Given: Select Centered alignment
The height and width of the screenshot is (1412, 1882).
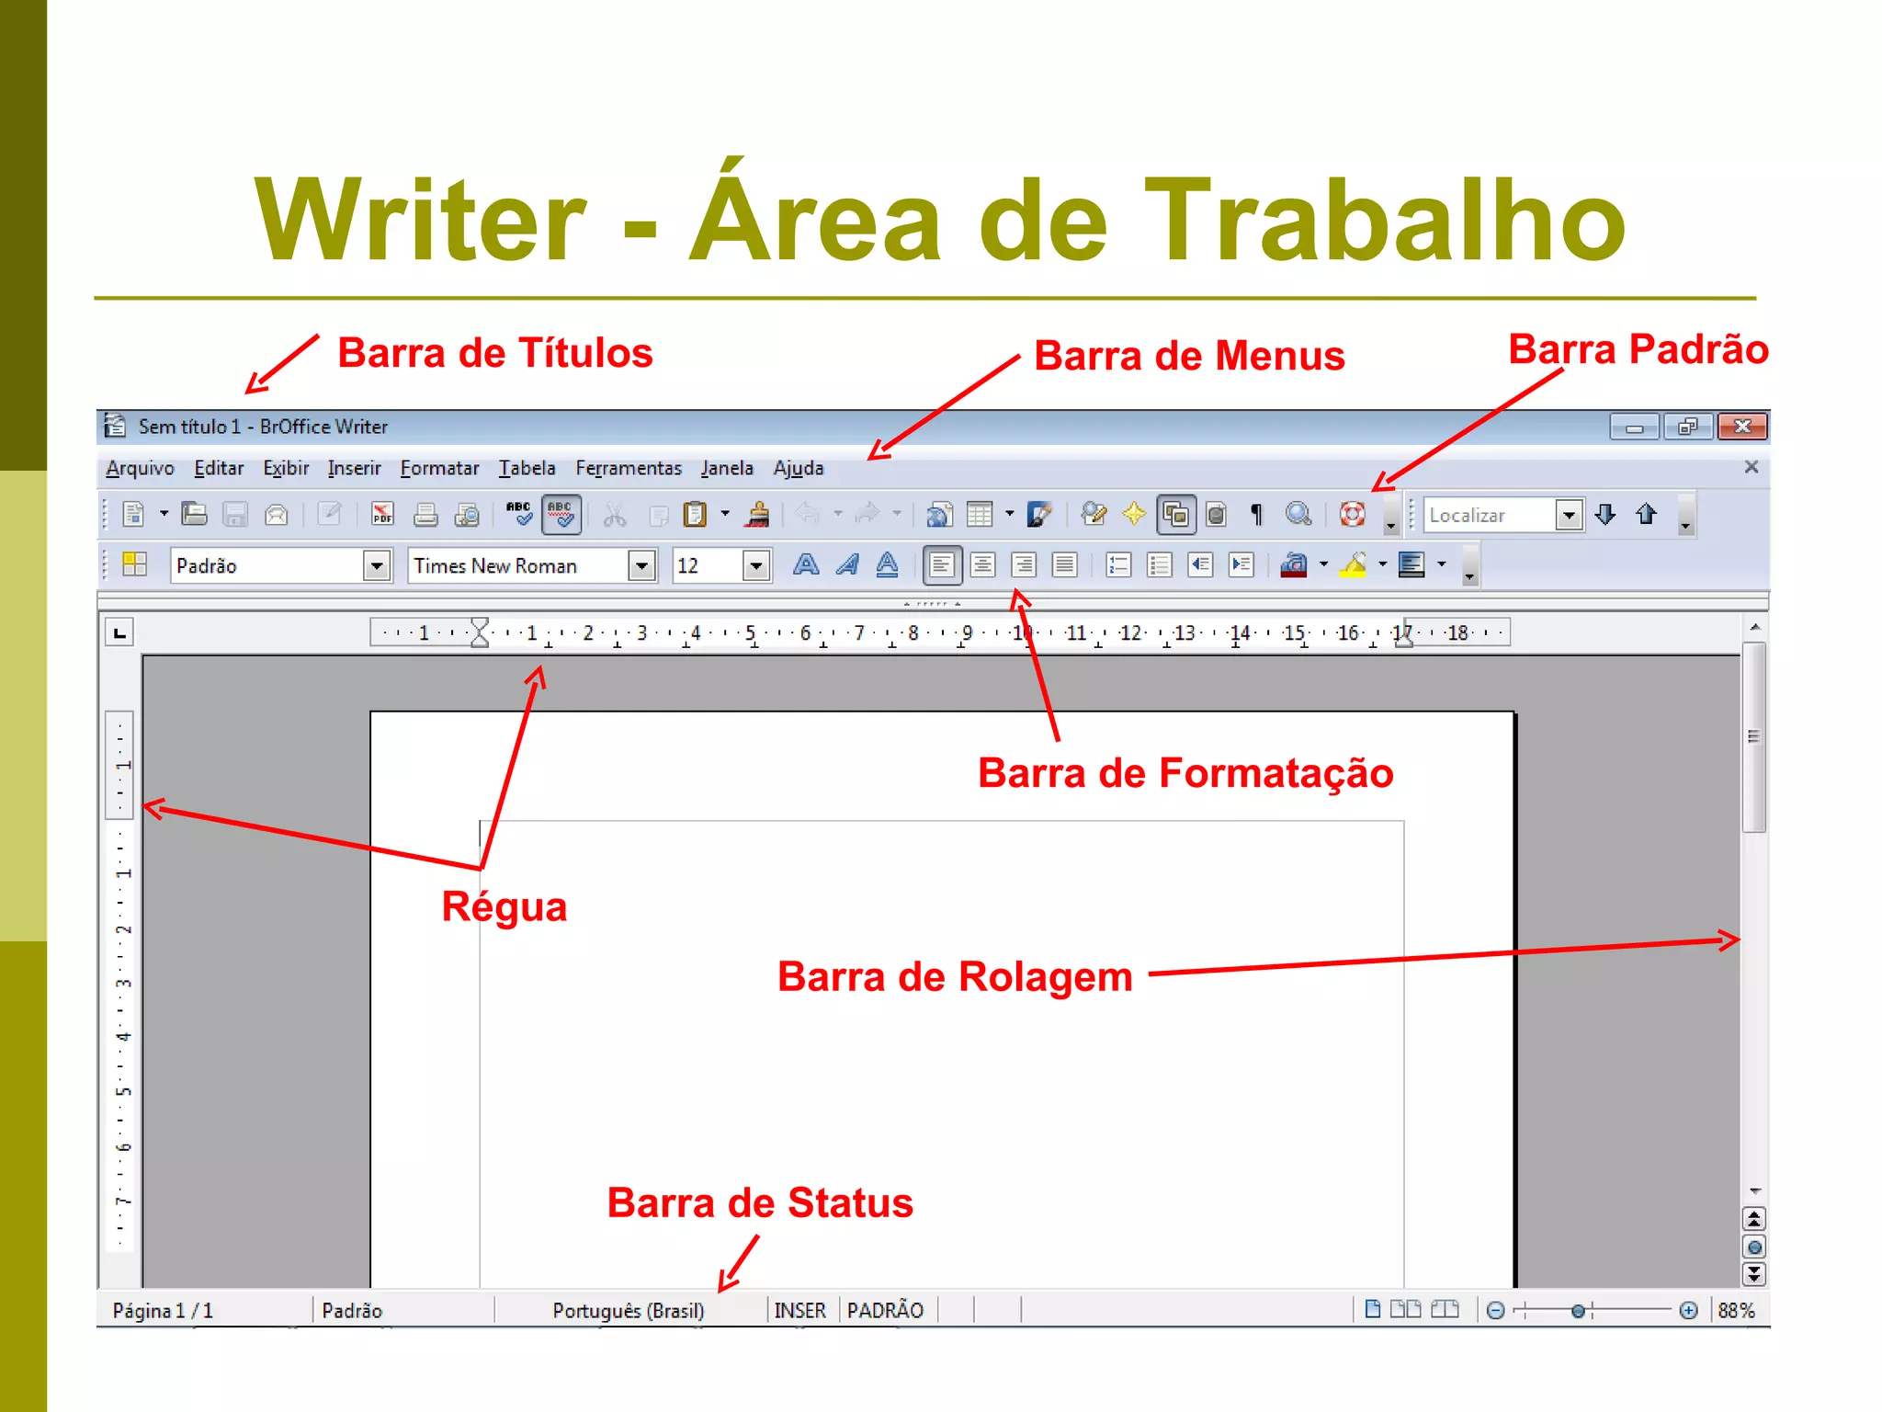Looking at the screenshot, I should [983, 564].
